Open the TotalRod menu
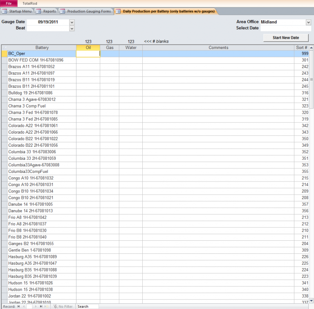The image size is (314, 309). tap(30, 3)
